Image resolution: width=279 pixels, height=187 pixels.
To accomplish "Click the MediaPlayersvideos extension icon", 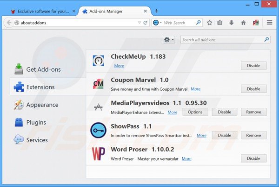I will tap(98, 107).
